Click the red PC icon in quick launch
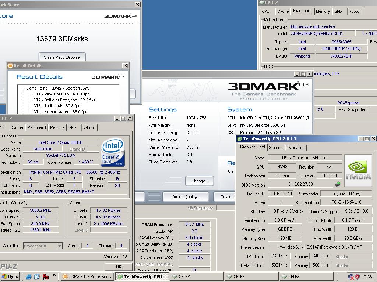377x282 pixels. [x=45, y=277]
